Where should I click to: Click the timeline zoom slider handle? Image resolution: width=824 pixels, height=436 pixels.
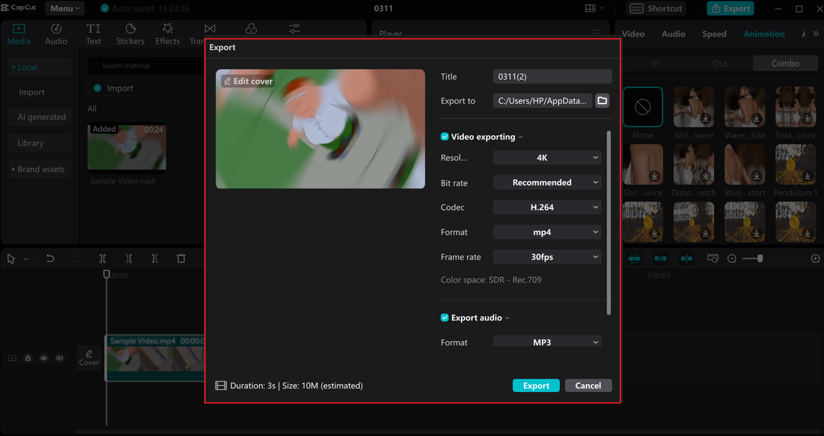click(x=760, y=258)
